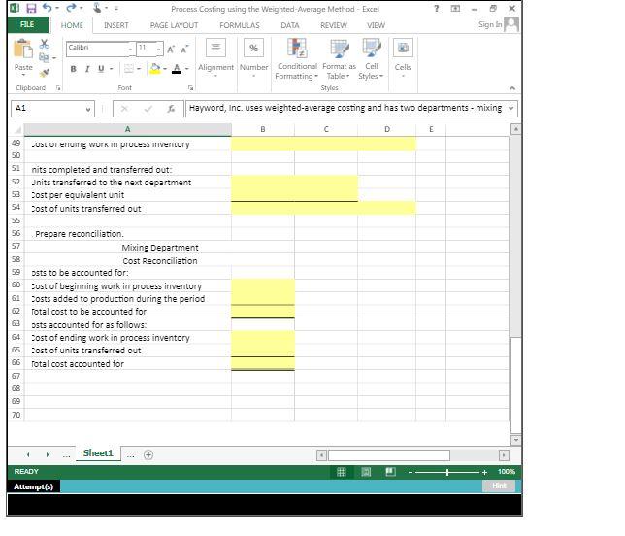The height and width of the screenshot is (536, 625).
Task: Click the Cut scissors icon
Action: [45, 45]
